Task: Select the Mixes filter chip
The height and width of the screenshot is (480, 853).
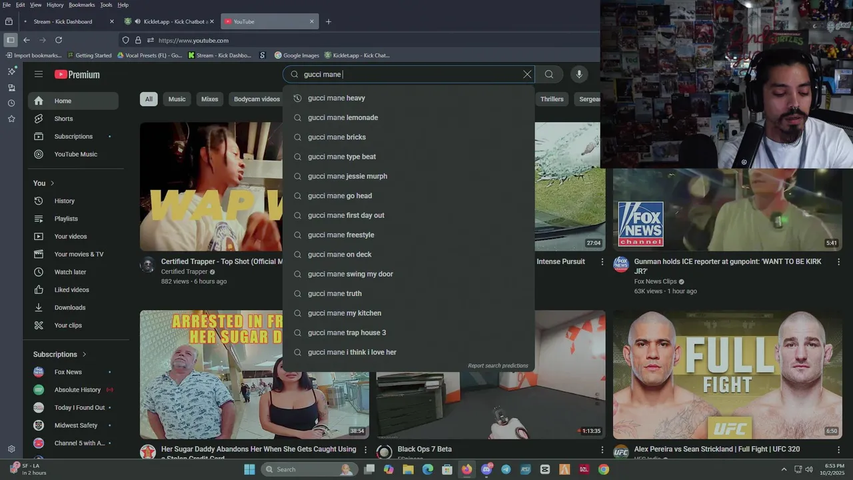Action: pos(210,99)
